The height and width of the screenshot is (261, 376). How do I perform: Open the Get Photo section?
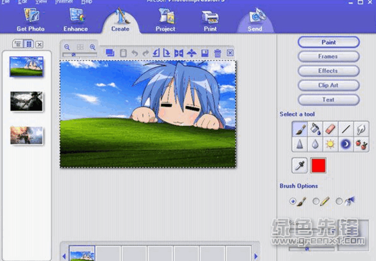tap(30, 20)
